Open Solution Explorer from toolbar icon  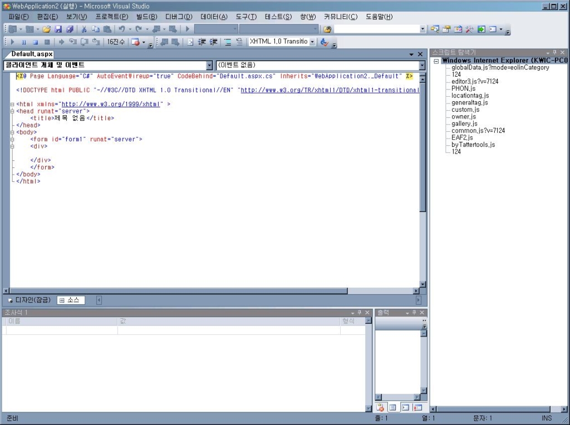tap(435, 29)
